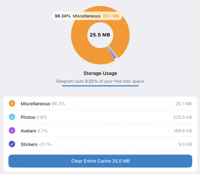Click the thin light blue Photos chart slice
200x174 pixels.
pyautogui.click(x=113, y=52)
